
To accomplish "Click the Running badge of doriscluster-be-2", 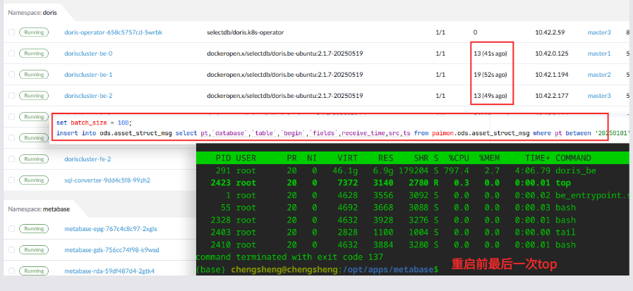I will tap(34, 96).
